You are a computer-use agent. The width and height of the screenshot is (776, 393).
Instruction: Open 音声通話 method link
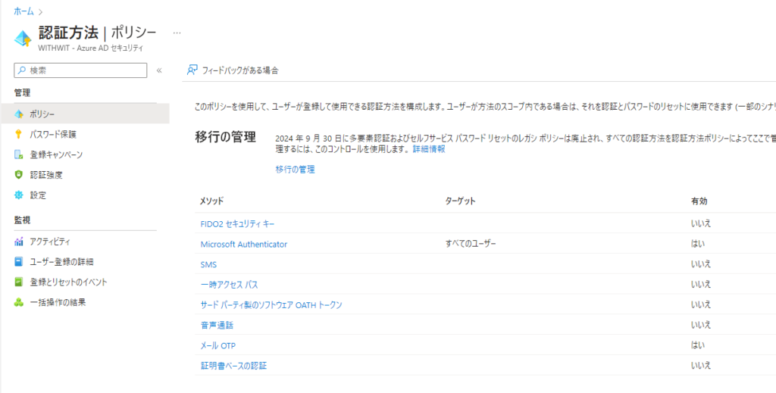coord(217,326)
